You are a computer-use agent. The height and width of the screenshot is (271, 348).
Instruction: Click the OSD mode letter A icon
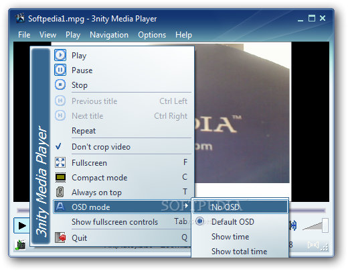point(60,207)
